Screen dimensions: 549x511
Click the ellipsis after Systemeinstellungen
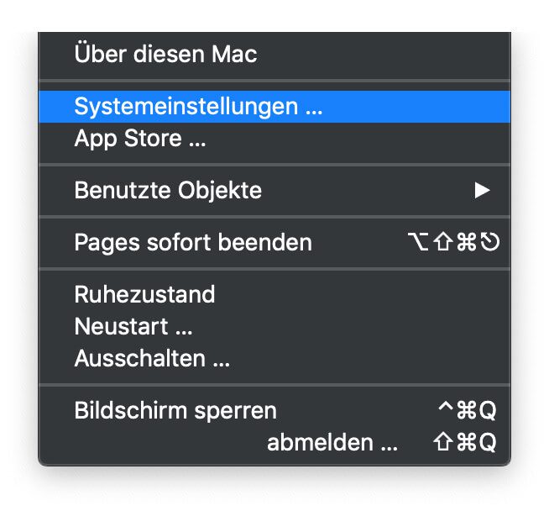click(314, 108)
